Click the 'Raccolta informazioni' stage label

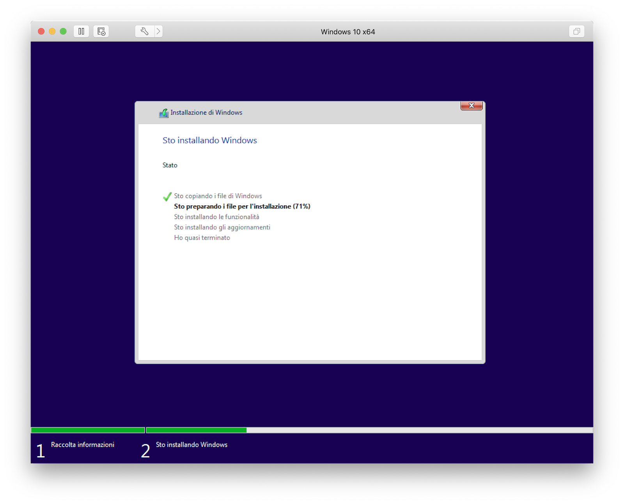click(x=83, y=445)
